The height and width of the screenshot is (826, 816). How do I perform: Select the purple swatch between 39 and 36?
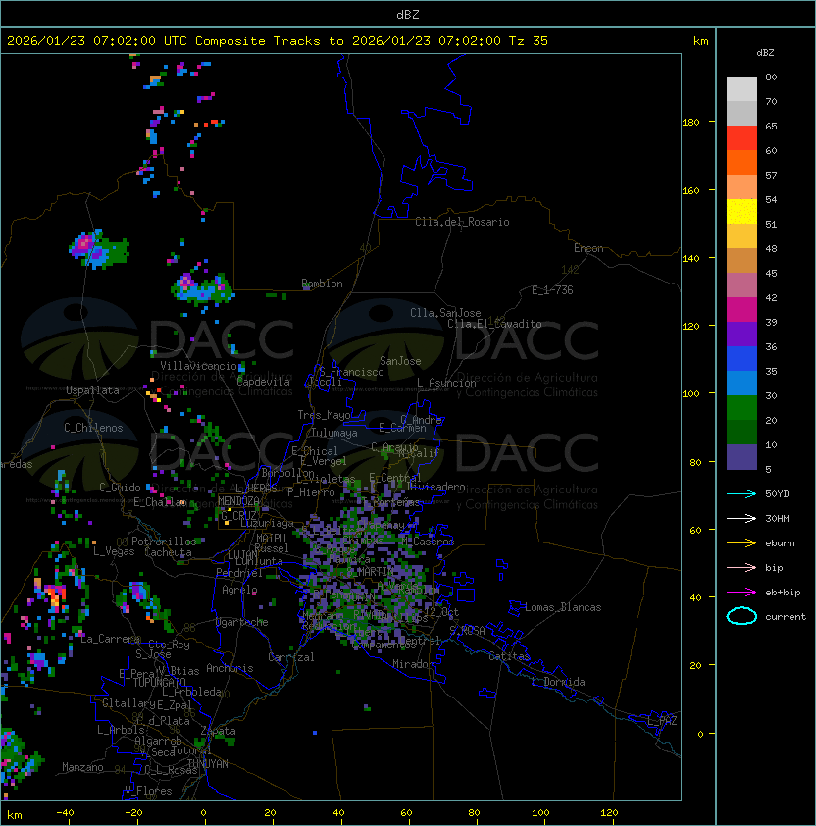pyautogui.click(x=741, y=334)
